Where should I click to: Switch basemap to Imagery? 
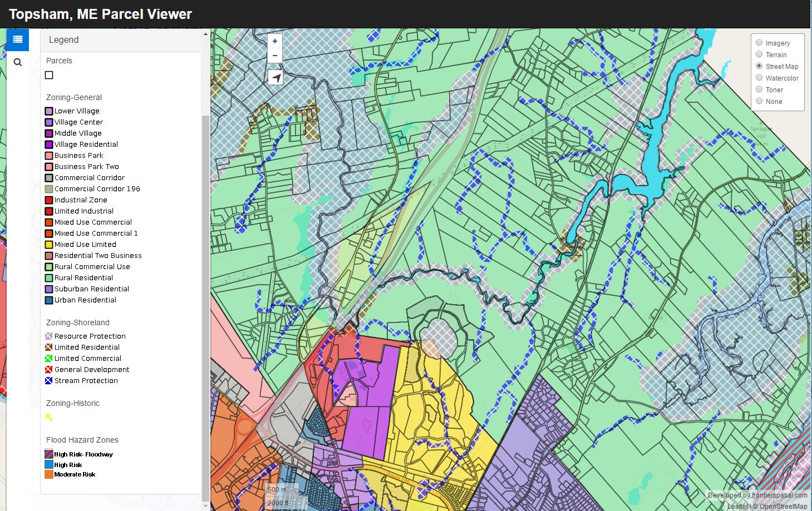click(759, 42)
